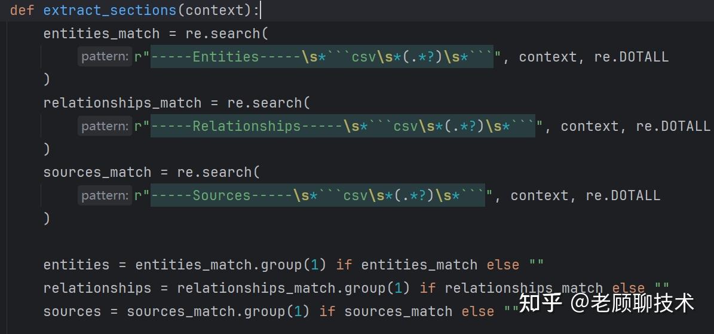Click re.DOTALL in the Sources search
The image size is (714, 334).
623,195
